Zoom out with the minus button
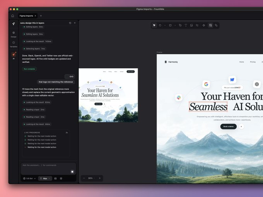Image resolution: width=263 pixels, height=197 pixels. click(84, 178)
